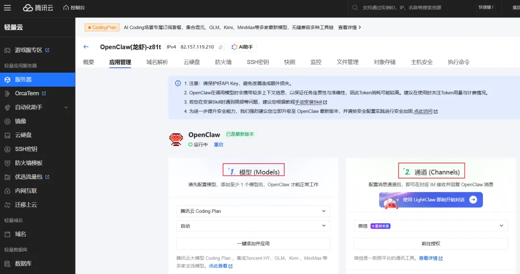Click the 自动化助手 sidebar icon
520x274 pixels.
pyautogui.click(x=7, y=107)
